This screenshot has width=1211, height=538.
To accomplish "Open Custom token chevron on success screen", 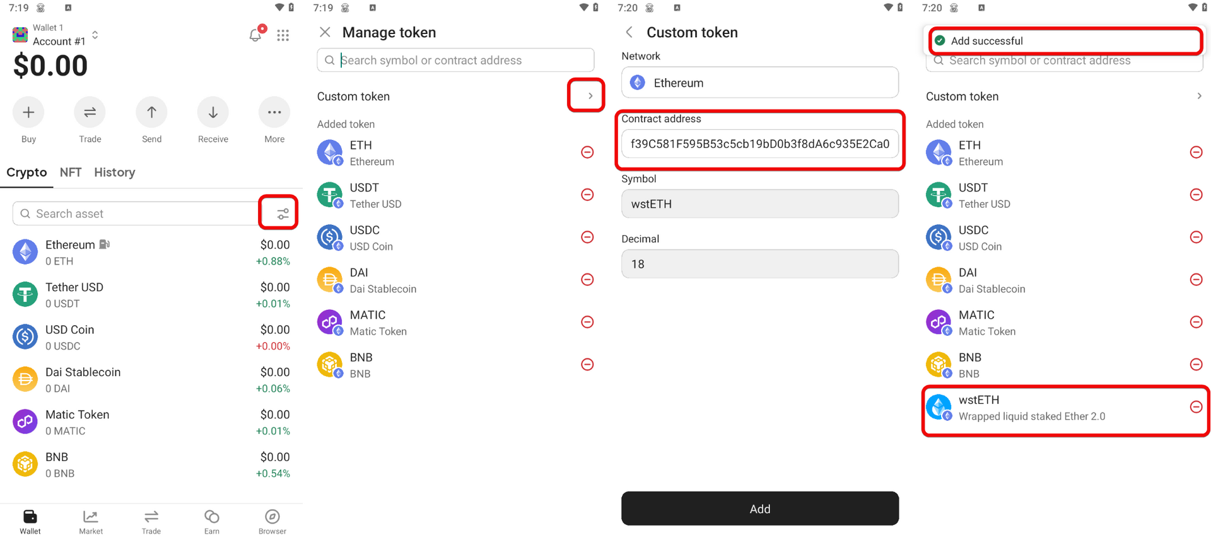I will tap(1199, 96).
